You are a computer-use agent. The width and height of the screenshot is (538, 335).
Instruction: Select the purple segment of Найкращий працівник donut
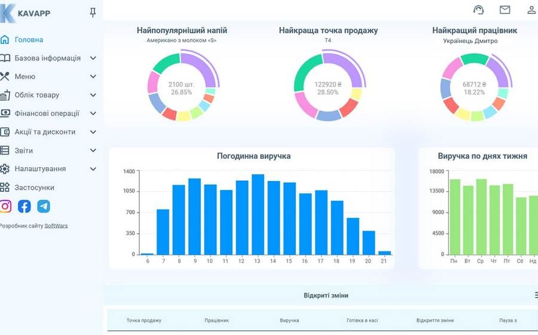tap(499, 72)
